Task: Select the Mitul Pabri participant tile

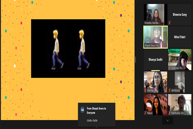Action: pos(179,37)
